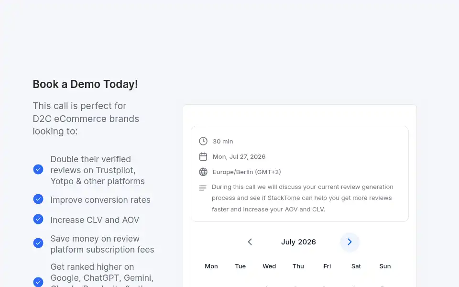Image resolution: width=459 pixels, height=287 pixels.
Task: Click checkmark beside Double their verified reviews
Action: coord(38,169)
